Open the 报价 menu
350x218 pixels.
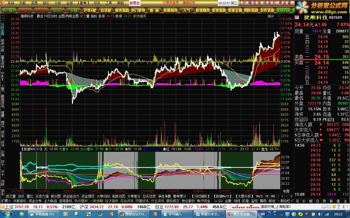tap(46, 3)
